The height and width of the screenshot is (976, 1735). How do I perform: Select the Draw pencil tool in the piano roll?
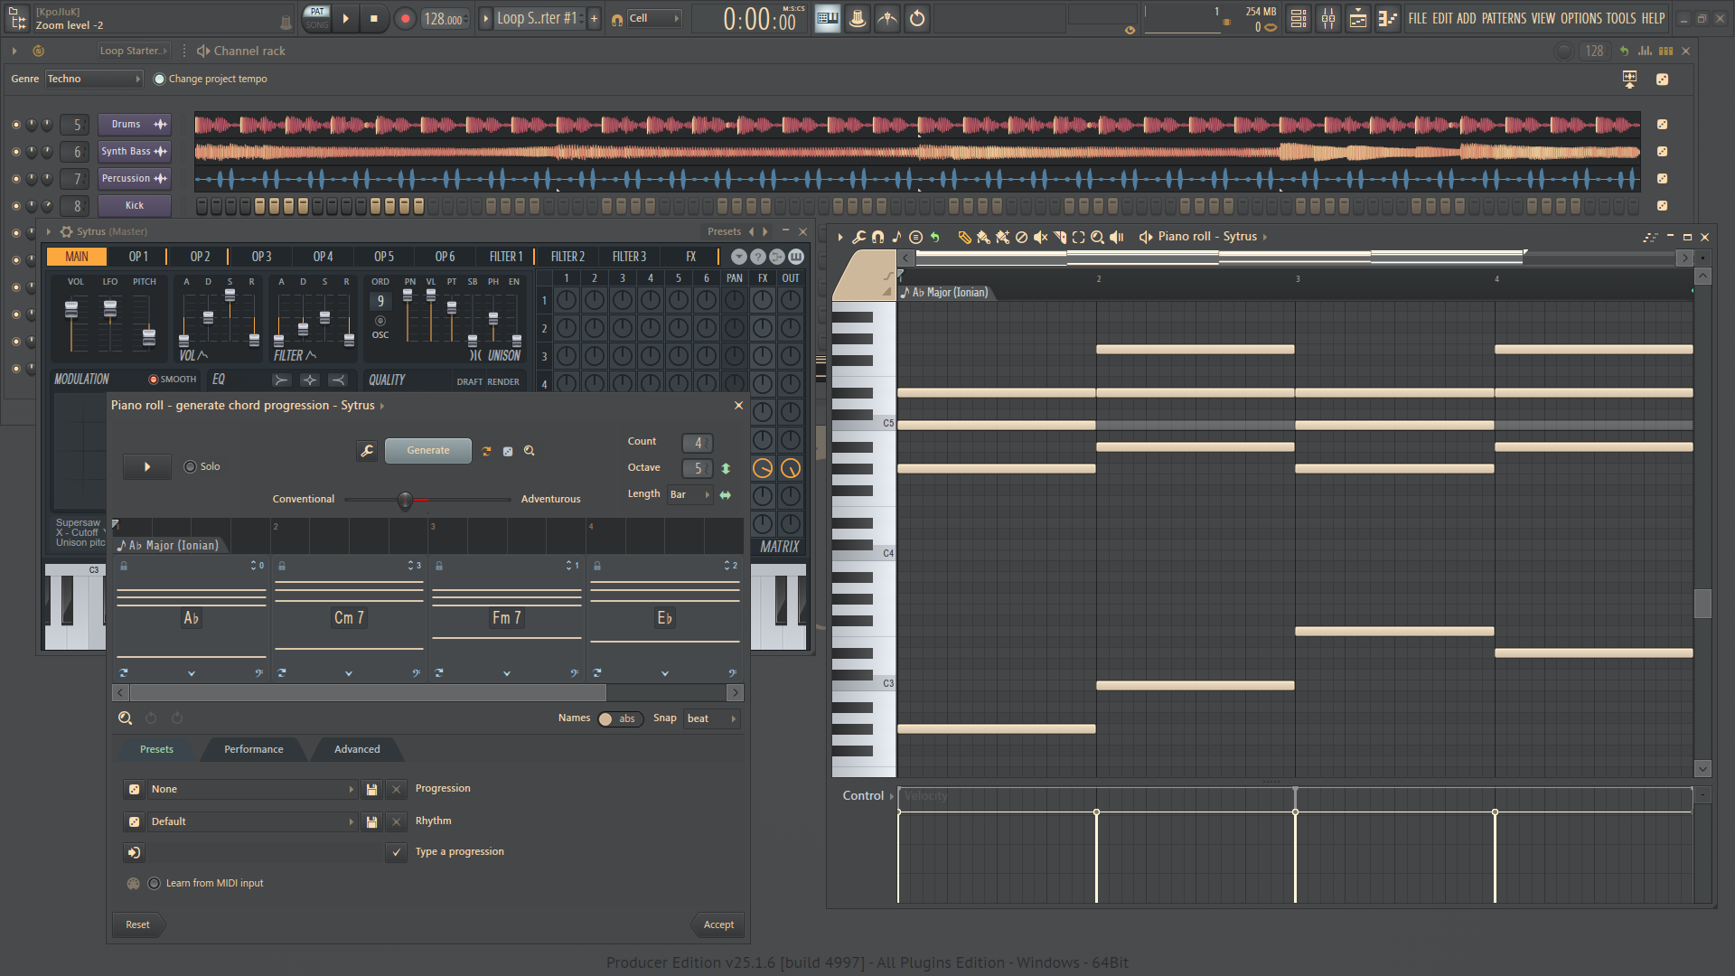click(964, 237)
